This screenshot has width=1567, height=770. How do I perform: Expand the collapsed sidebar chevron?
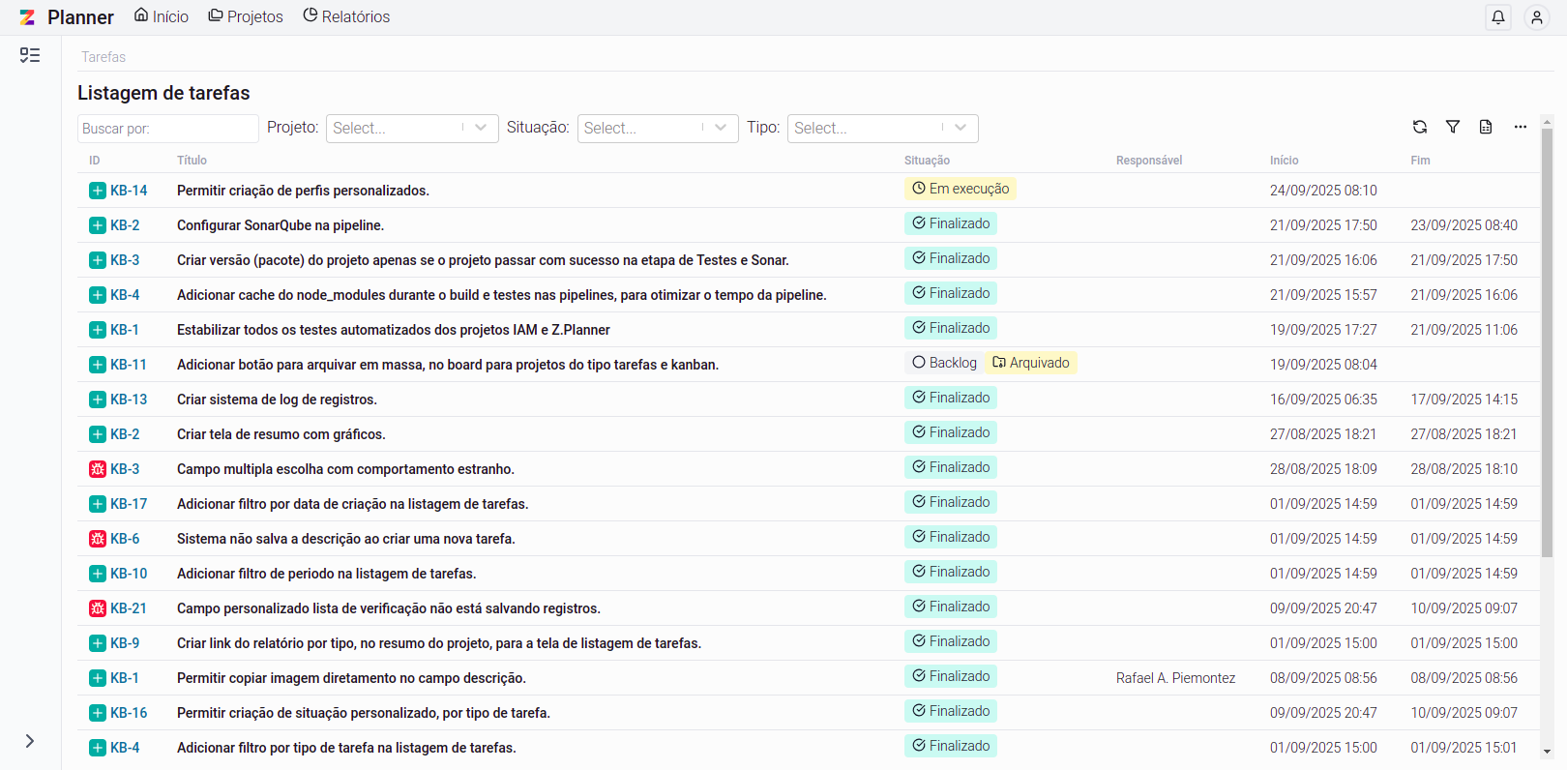coord(30,741)
